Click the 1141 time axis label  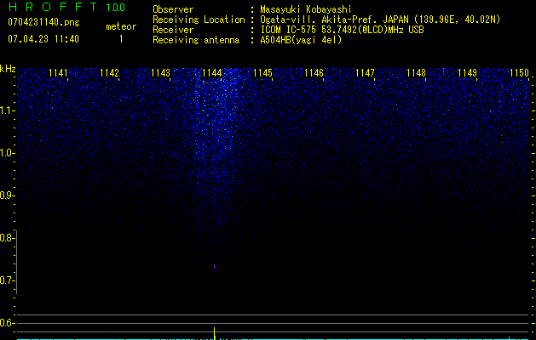pyautogui.click(x=58, y=73)
